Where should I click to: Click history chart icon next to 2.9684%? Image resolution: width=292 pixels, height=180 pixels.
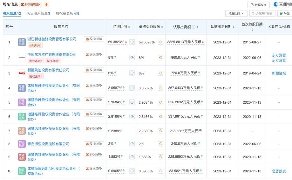(x=132, y=102)
